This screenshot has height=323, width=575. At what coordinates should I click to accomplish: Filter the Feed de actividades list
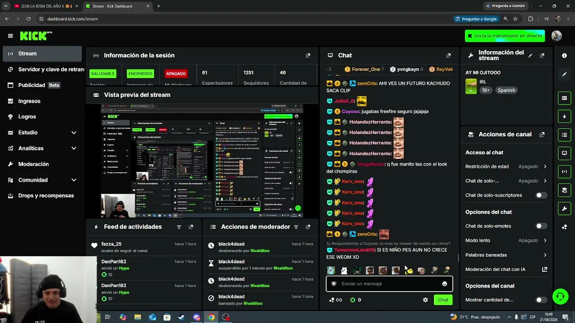(x=179, y=227)
